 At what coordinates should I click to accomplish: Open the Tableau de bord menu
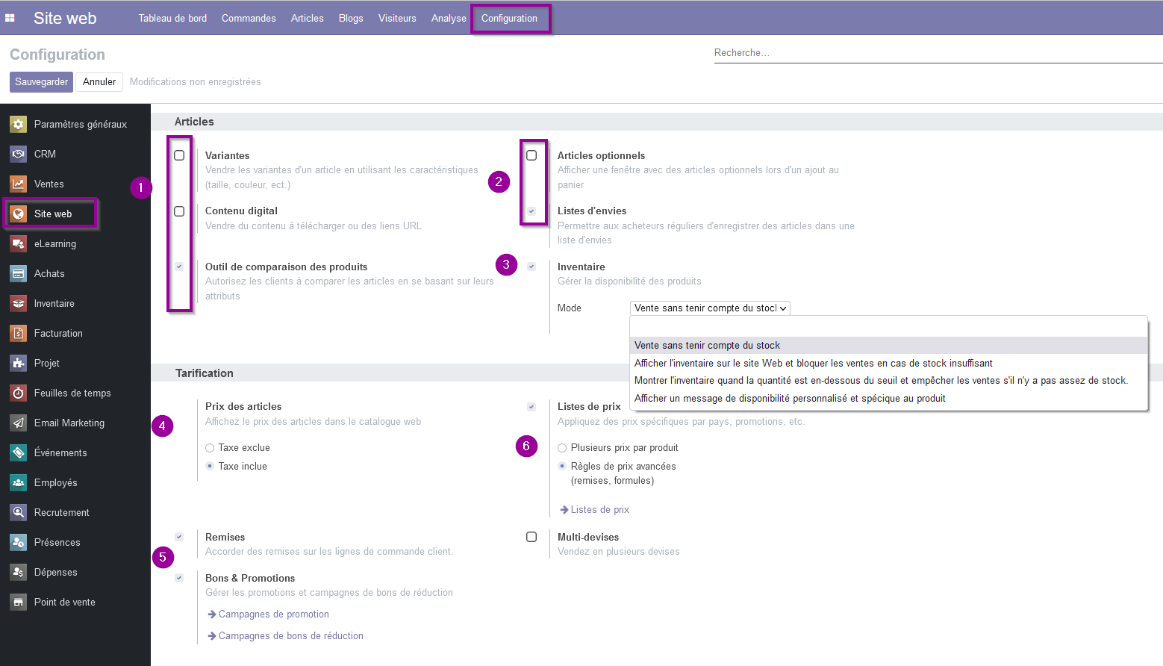pos(172,18)
